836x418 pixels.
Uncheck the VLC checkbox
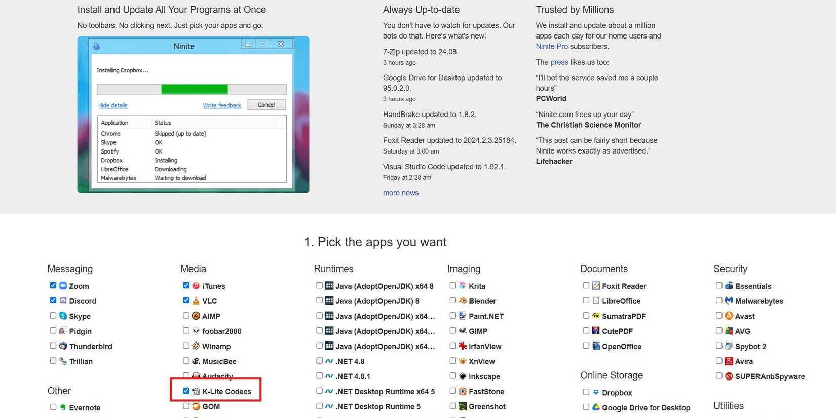(186, 300)
